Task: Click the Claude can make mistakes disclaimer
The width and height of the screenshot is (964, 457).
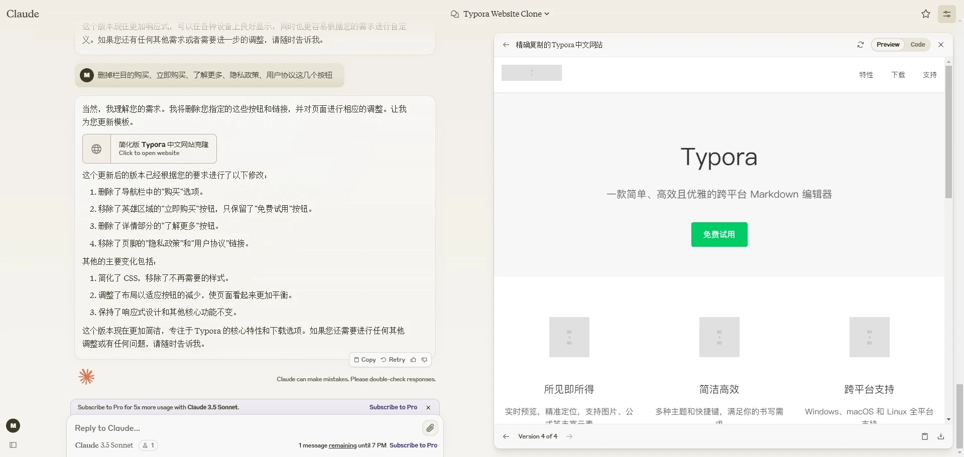Action: click(356, 379)
